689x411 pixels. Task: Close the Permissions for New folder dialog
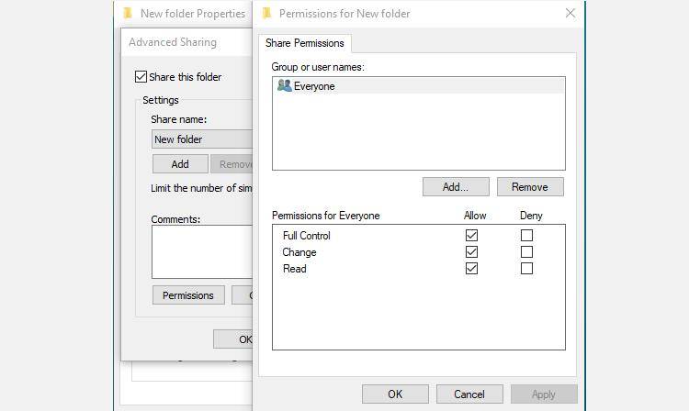click(570, 14)
